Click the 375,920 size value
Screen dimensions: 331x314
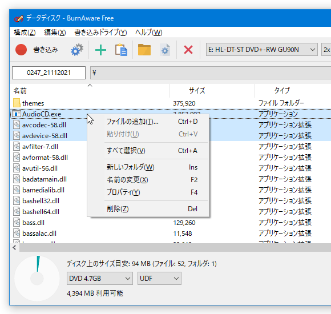pyautogui.click(x=184, y=103)
